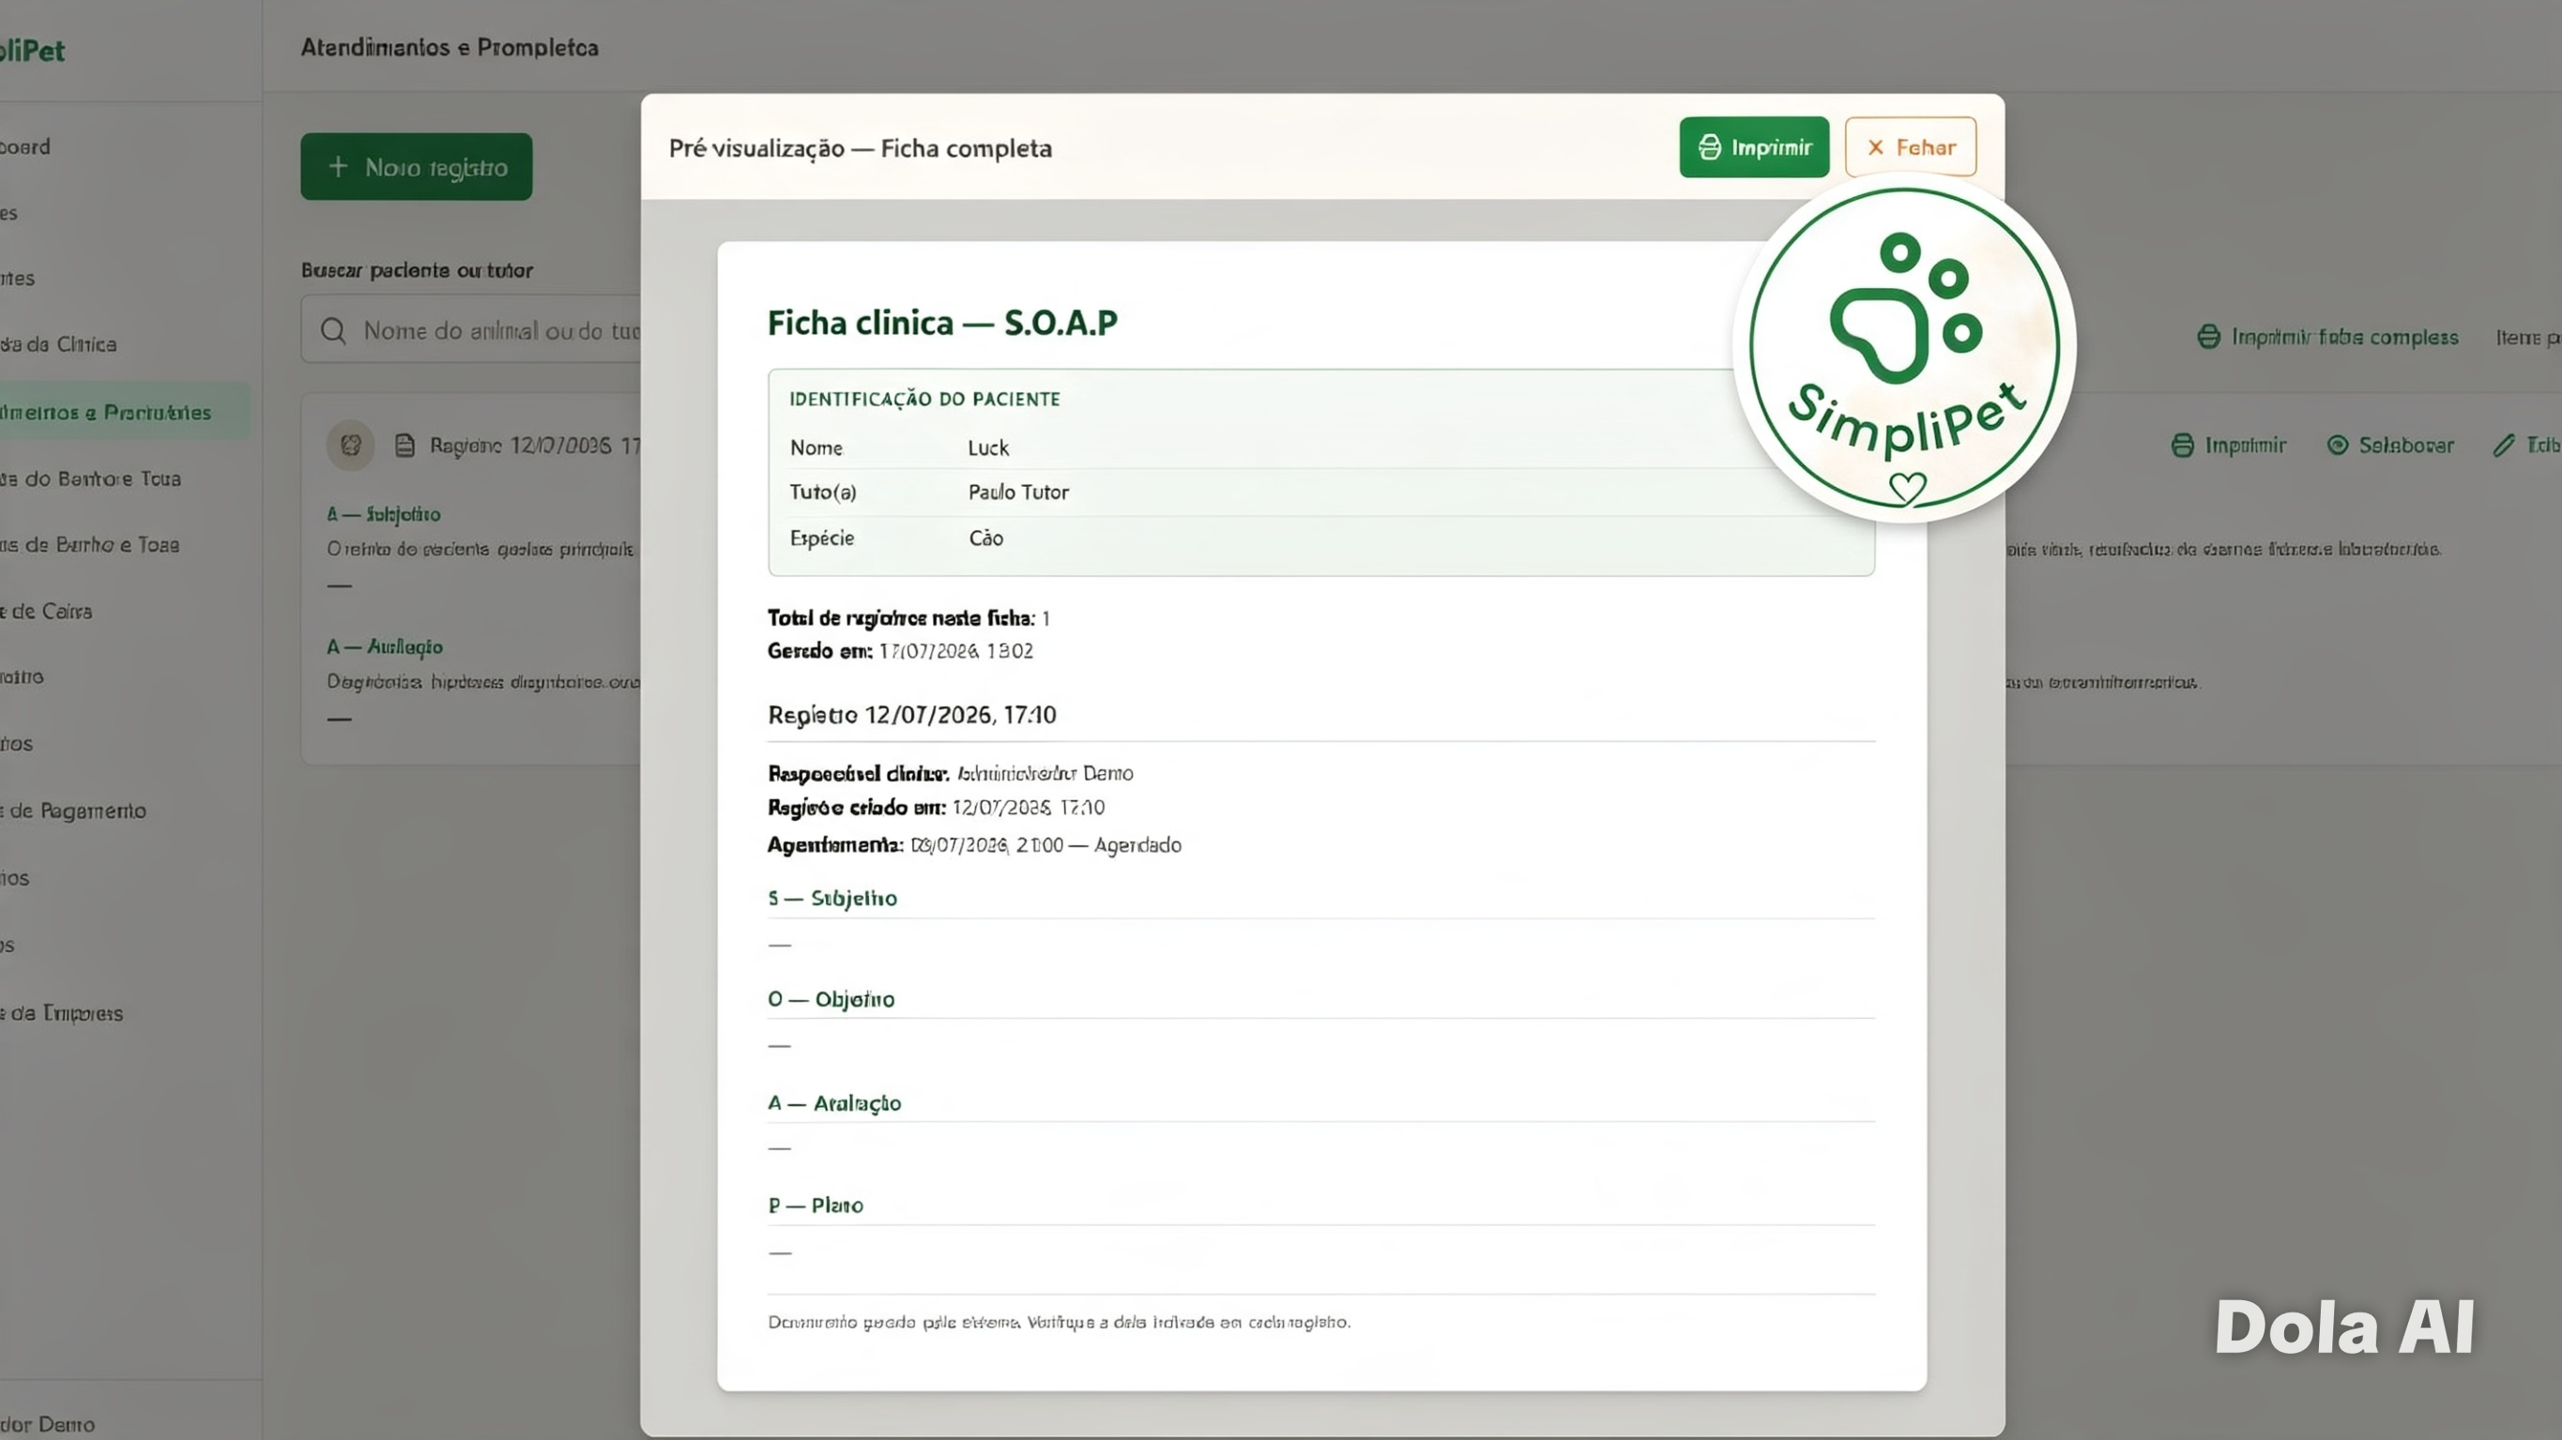The width and height of the screenshot is (2562, 1440).
Task: Click the Registro 12/07/2026, 17:10 heading in preview
Action: [x=911, y=714]
